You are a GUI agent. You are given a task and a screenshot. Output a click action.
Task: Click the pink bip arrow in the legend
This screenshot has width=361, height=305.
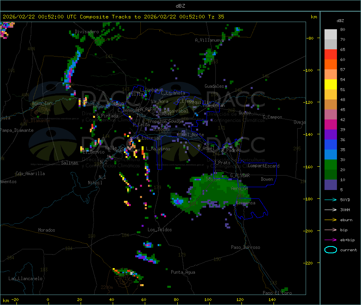click(331, 230)
